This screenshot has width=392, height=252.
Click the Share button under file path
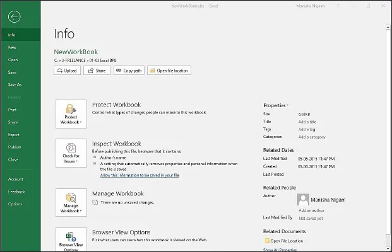(x=97, y=71)
